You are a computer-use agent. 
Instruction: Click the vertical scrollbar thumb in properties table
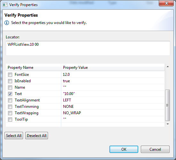[167, 105]
